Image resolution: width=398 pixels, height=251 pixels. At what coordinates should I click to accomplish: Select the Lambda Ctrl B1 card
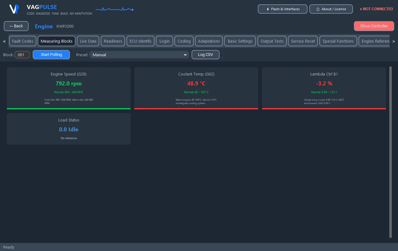pos(324,88)
